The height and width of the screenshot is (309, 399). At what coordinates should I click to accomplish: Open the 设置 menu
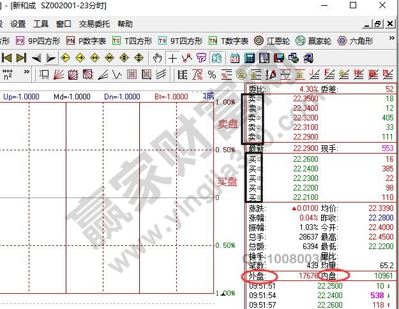click(x=18, y=24)
